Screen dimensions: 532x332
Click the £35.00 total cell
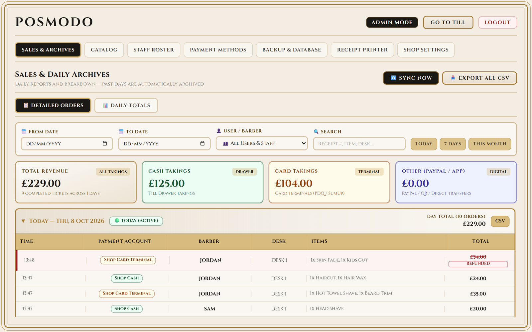[478, 294]
